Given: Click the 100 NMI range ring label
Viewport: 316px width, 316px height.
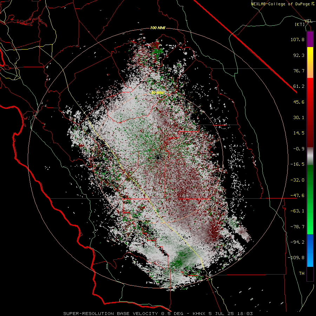Looking at the screenshot, I should point(158,28).
